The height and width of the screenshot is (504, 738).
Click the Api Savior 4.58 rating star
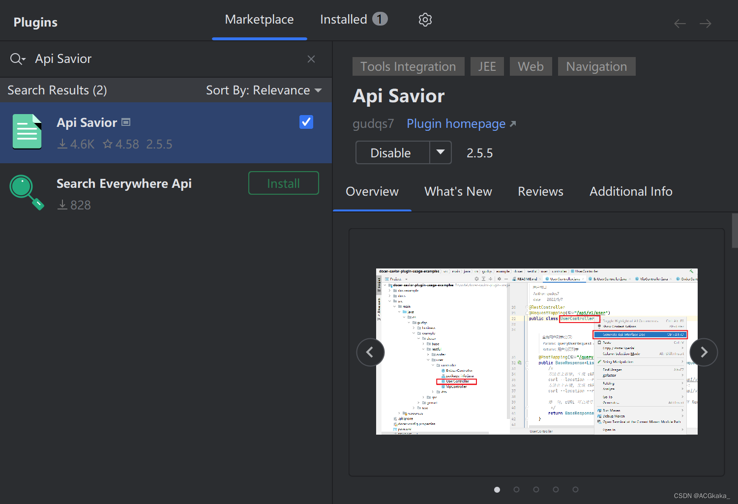[x=108, y=144]
